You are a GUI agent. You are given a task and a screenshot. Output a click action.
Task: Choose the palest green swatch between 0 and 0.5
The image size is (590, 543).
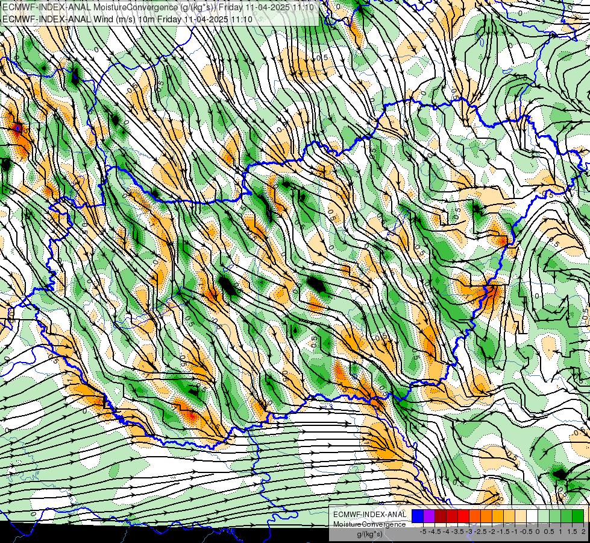coord(544,516)
